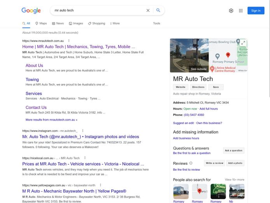Click the Directions button

(x=198, y=87)
